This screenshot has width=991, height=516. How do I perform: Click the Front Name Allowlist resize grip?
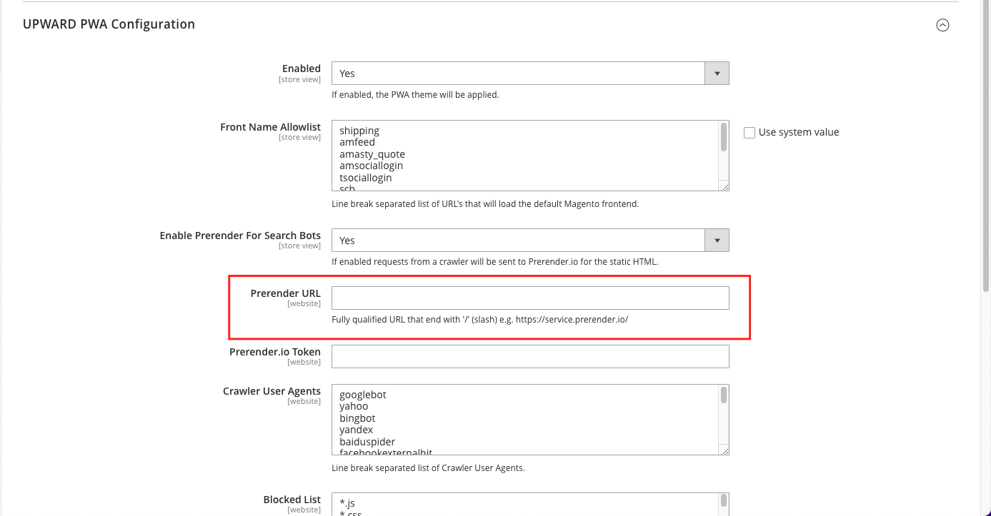click(724, 186)
